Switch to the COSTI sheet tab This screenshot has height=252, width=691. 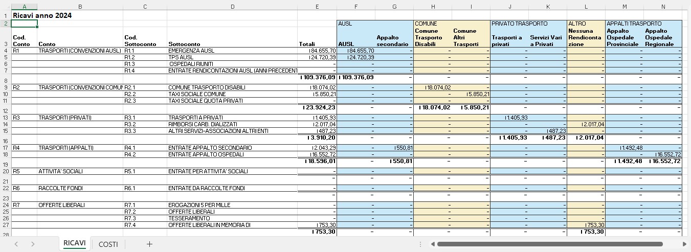pos(108,244)
